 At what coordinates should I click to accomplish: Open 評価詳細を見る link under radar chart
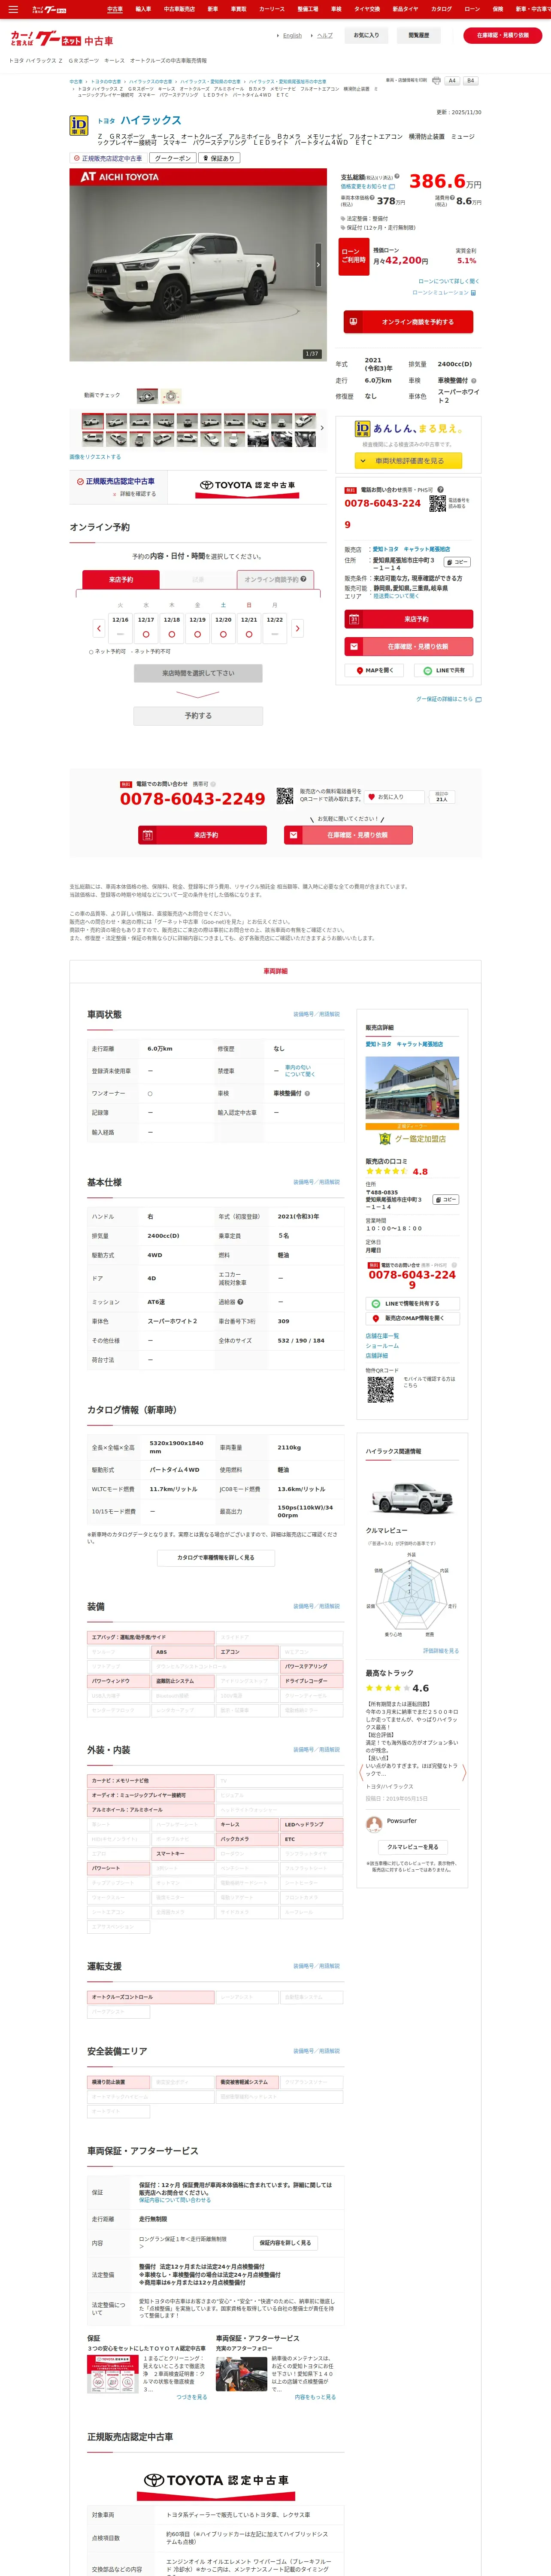tap(441, 1651)
